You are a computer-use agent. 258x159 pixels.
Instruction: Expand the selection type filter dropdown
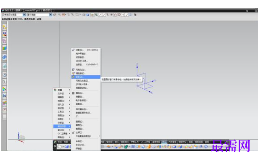coord(24,15)
